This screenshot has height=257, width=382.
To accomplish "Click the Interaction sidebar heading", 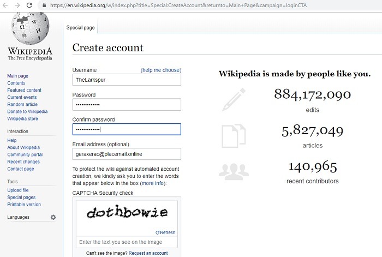I will [17, 132].
